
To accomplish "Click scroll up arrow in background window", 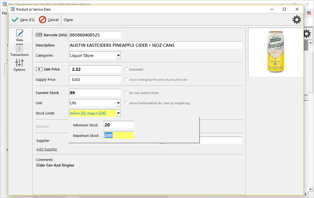I will pos(310,43).
